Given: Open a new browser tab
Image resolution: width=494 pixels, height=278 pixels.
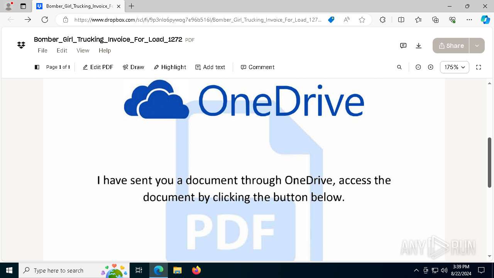Looking at the screenshot, I should 132,6.
